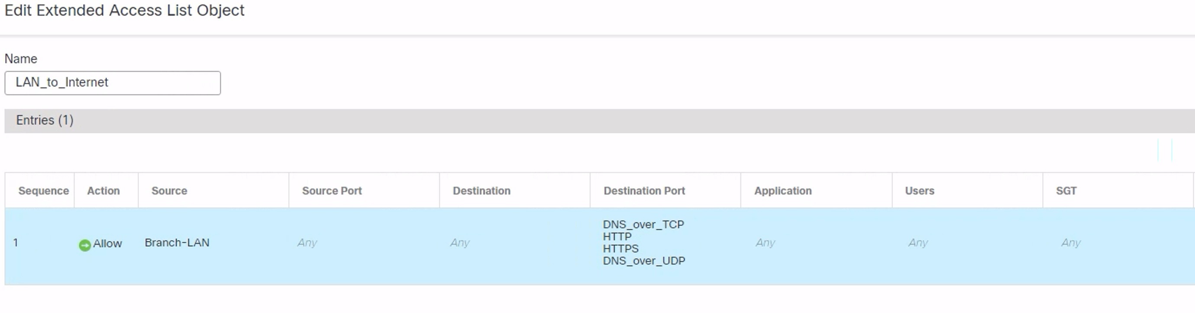1195x313 pixels.
Task: Expand the Entries (1) section header
Action: 44,120
